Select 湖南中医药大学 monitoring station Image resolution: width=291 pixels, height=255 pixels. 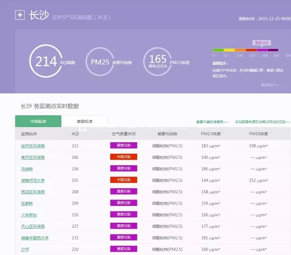point(35,238)
